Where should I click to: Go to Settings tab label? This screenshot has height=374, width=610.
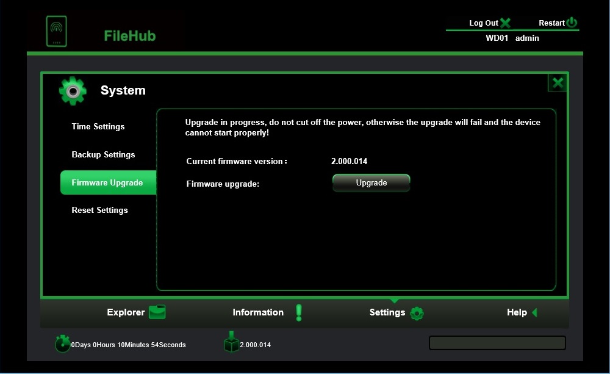coord(387,312)
